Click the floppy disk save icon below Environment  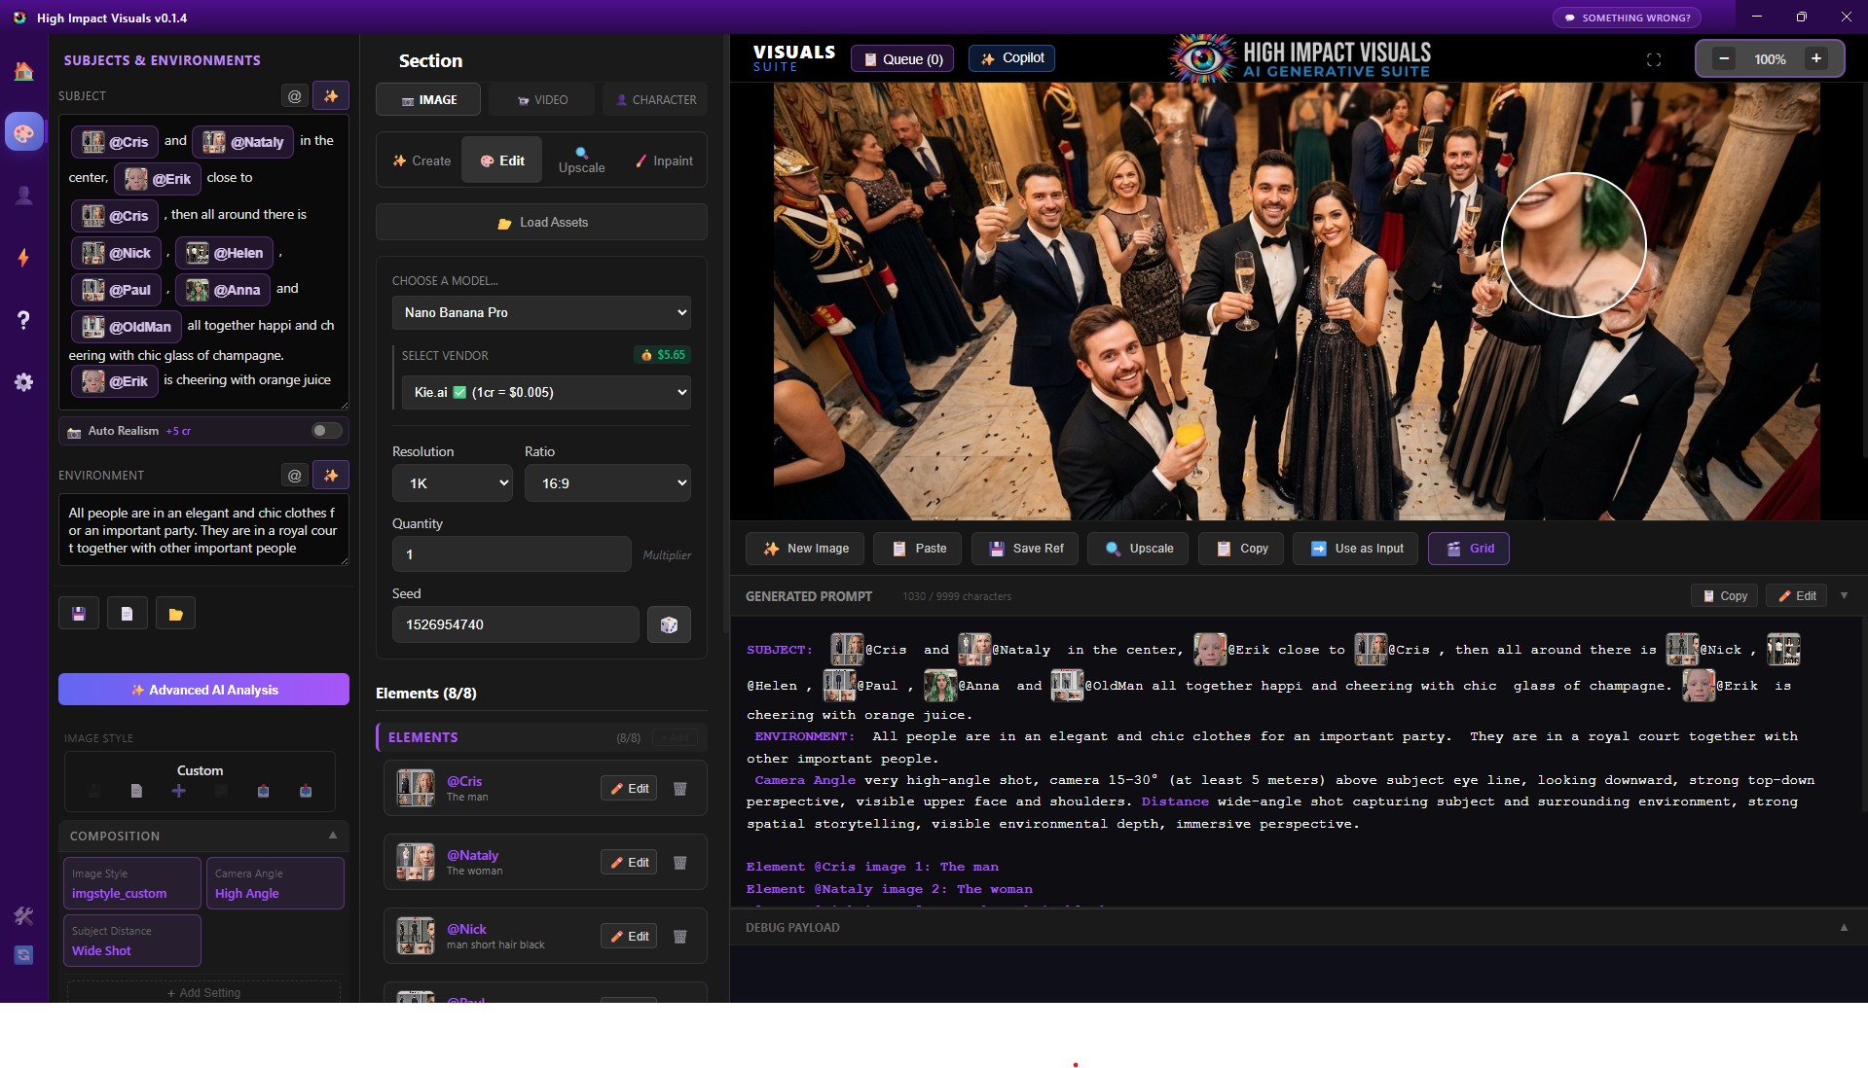coord(79,614)
